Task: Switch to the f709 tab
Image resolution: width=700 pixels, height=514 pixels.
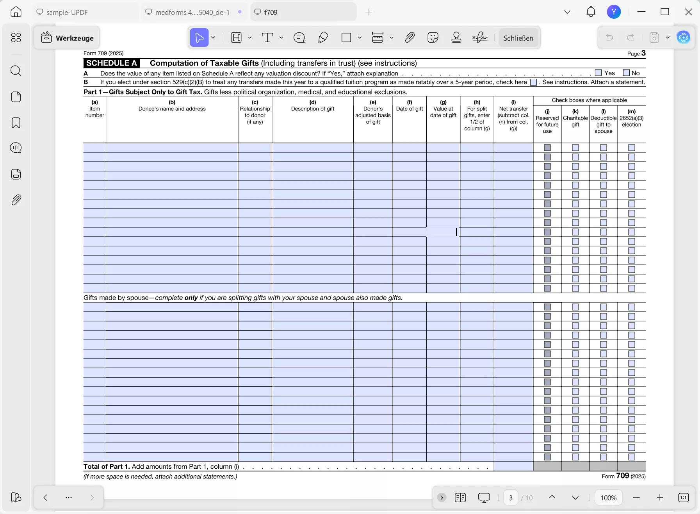Action: tap(303, 12)
